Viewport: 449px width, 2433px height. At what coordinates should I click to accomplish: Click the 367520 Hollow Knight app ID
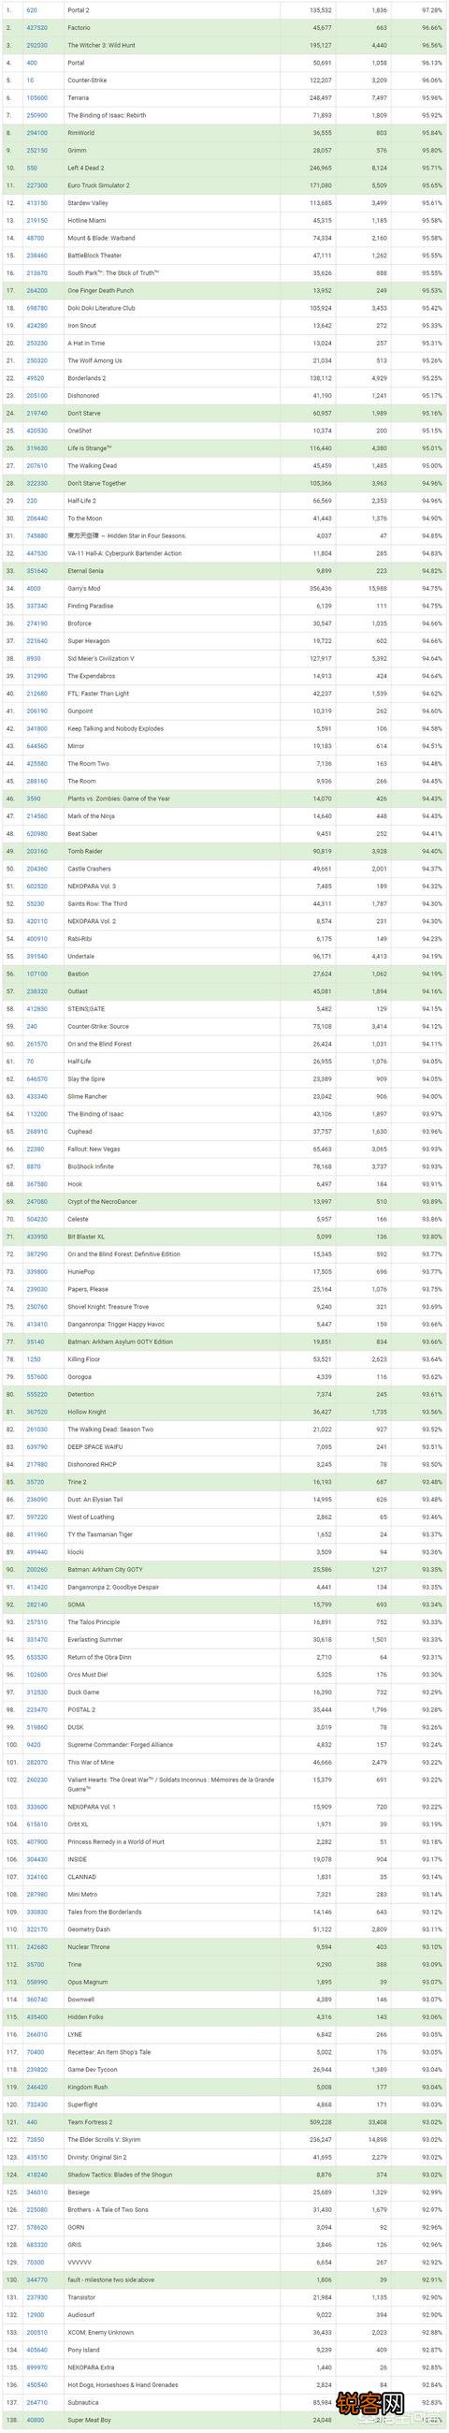click(x=36, y=1412)
